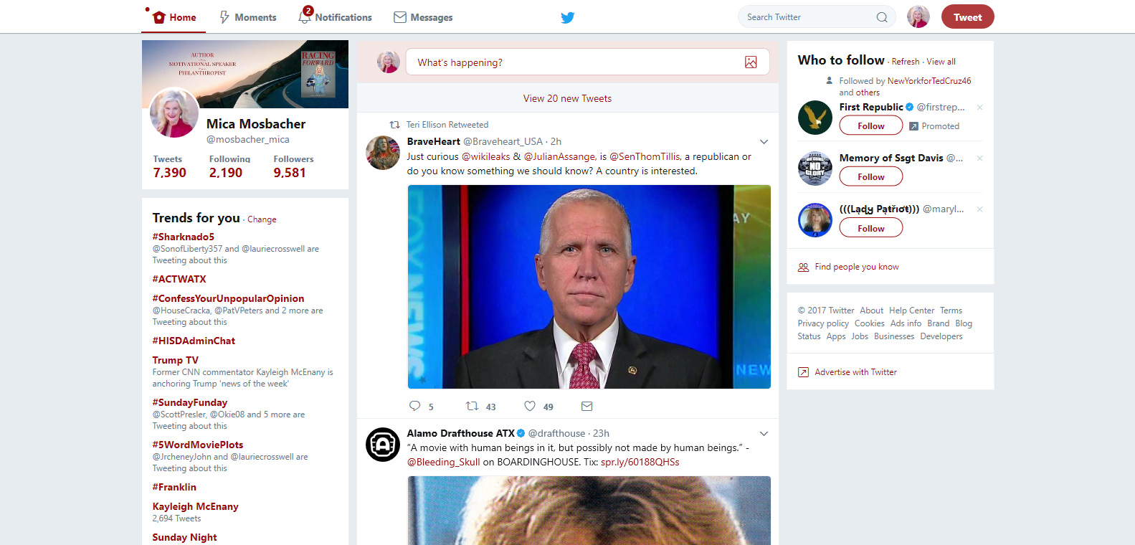The height and width of the screenshot is (545, 1135).
Task: Open the Kayleigh McEnany trend
Action: tap(195, 506)
